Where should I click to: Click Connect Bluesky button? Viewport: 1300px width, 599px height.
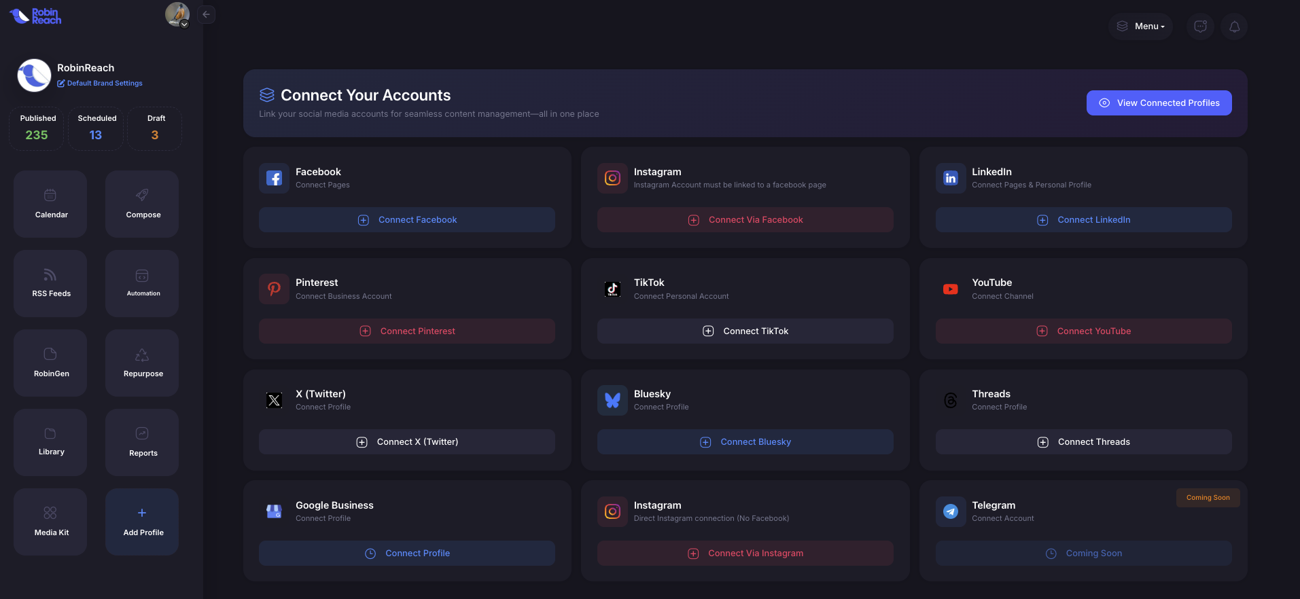pos(745,441)
